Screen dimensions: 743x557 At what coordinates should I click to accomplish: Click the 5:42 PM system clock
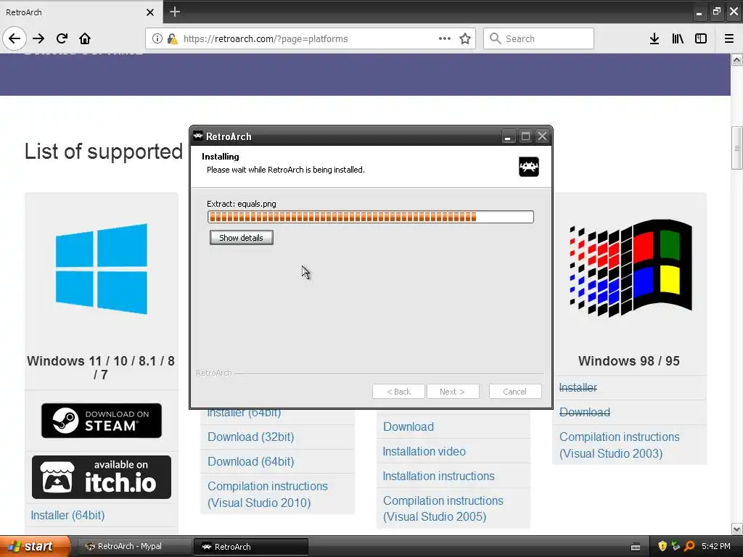tap(716, 546)
